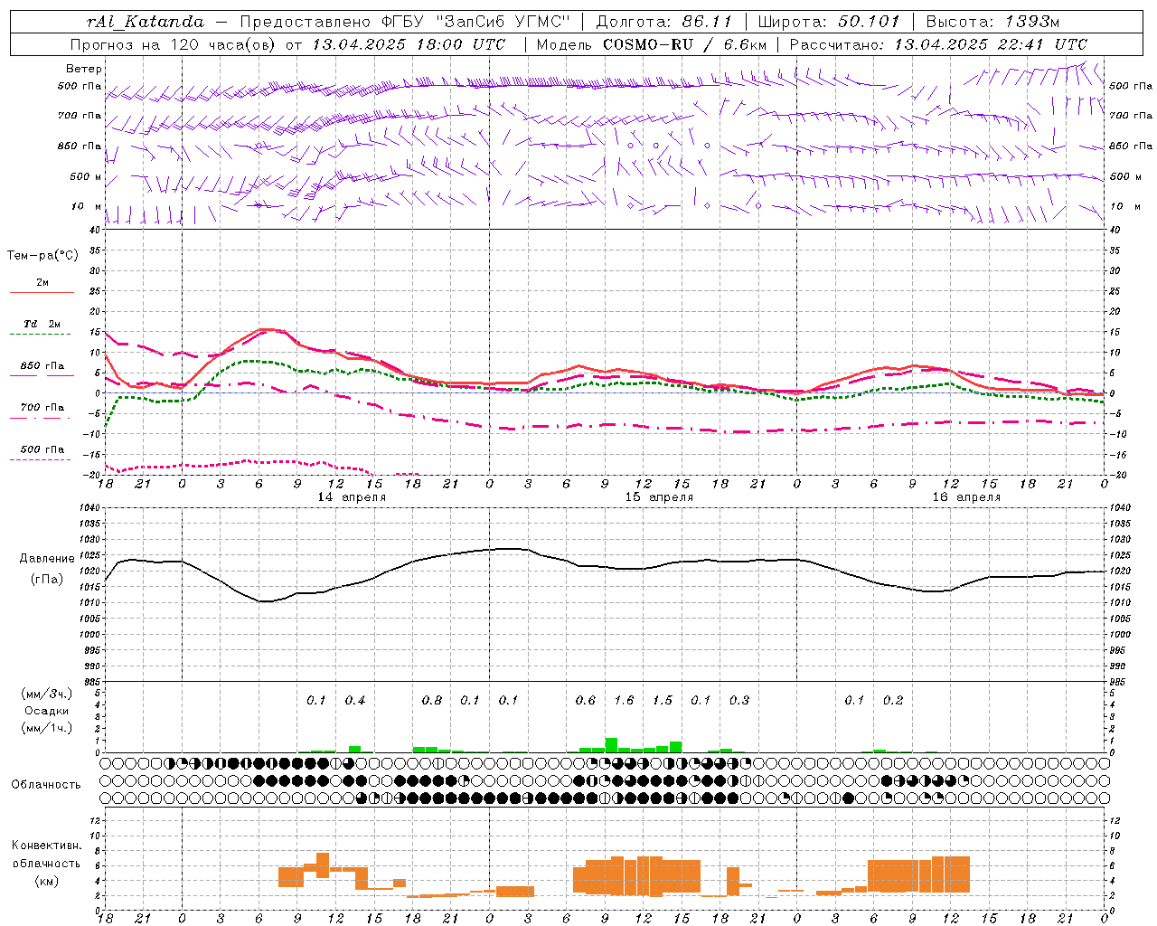Click the longitude value Долгота: 86.11
The image size is (1157, 926).
[x=664, y=22]
